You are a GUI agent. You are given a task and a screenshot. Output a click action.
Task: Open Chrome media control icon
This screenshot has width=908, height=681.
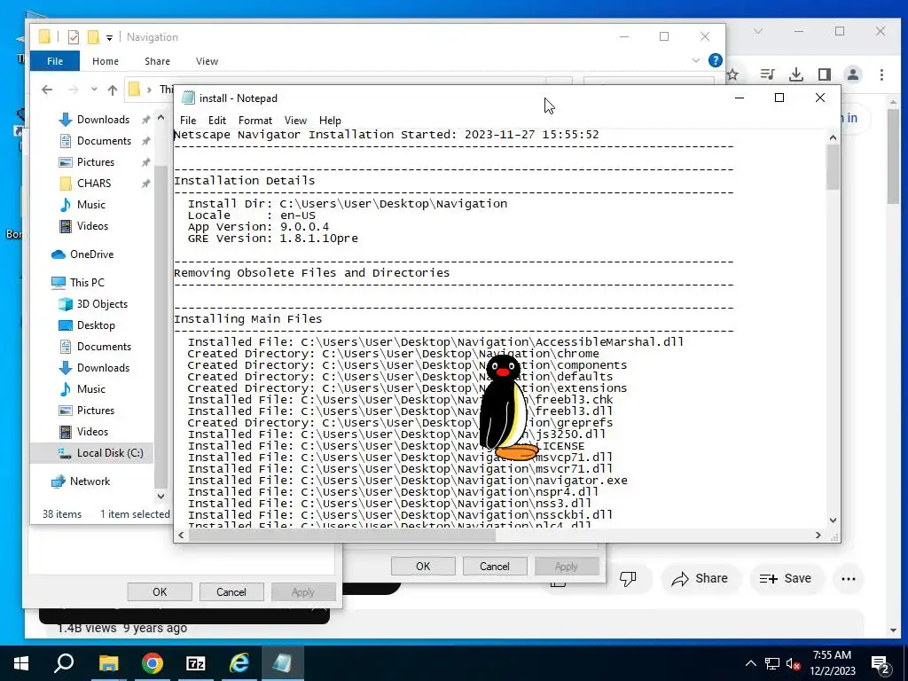tap(767, 74)
